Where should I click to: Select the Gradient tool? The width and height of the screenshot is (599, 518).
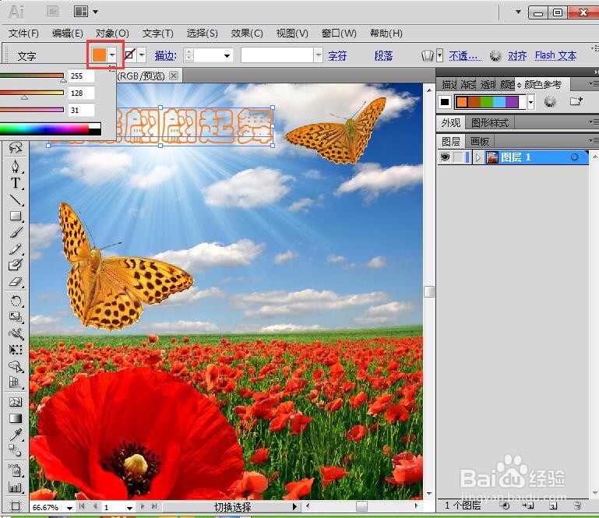point(16,418)
